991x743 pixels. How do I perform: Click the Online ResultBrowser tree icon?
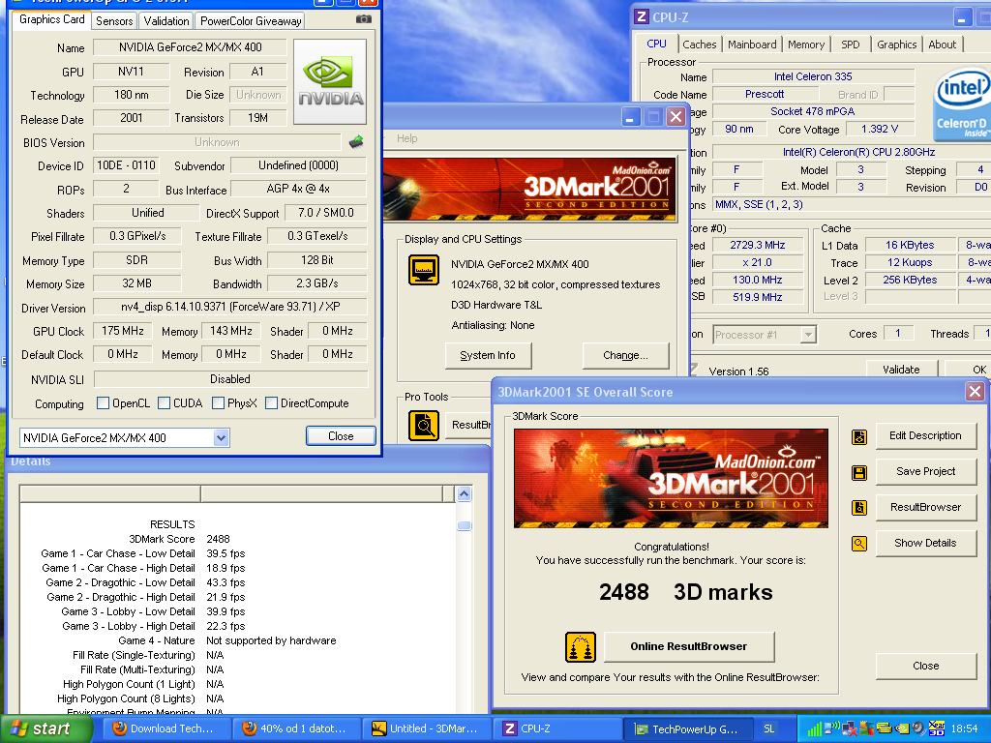(581, 647)
